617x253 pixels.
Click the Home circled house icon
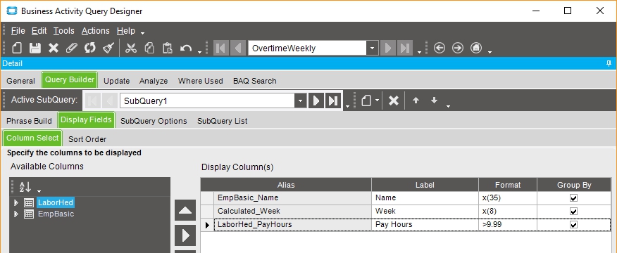476,48
